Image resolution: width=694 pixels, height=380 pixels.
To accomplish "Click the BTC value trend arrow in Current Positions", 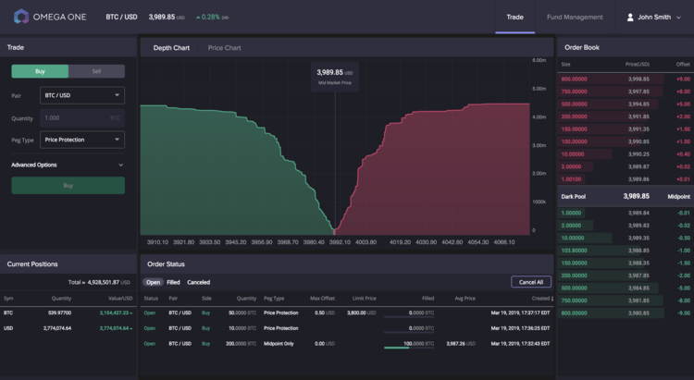I will (131, 313).
